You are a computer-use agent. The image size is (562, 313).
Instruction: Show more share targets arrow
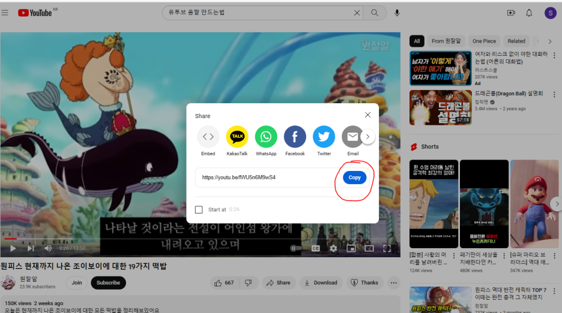[367, 137]
